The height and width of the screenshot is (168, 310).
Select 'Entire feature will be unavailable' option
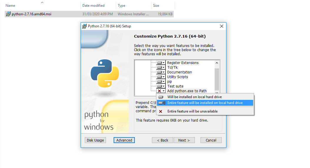tap(192, 111)
